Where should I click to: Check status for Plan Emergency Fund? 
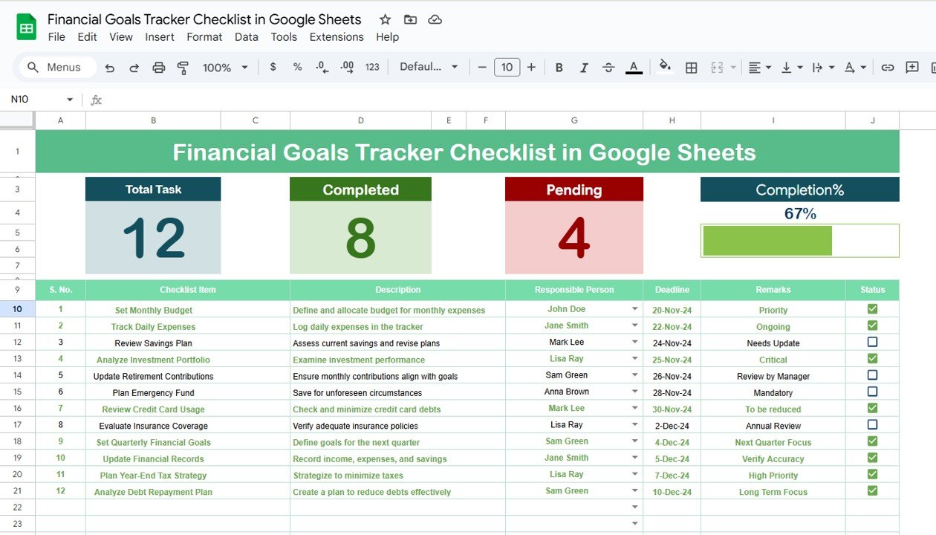[872, 392]
